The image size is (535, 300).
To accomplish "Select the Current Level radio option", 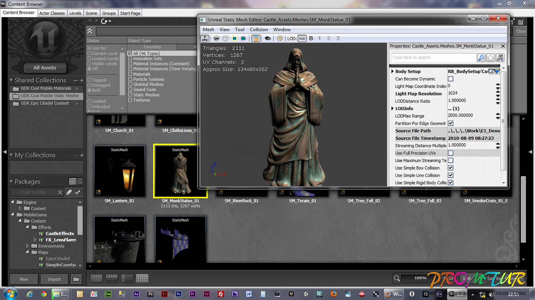I will click(89, 53).
